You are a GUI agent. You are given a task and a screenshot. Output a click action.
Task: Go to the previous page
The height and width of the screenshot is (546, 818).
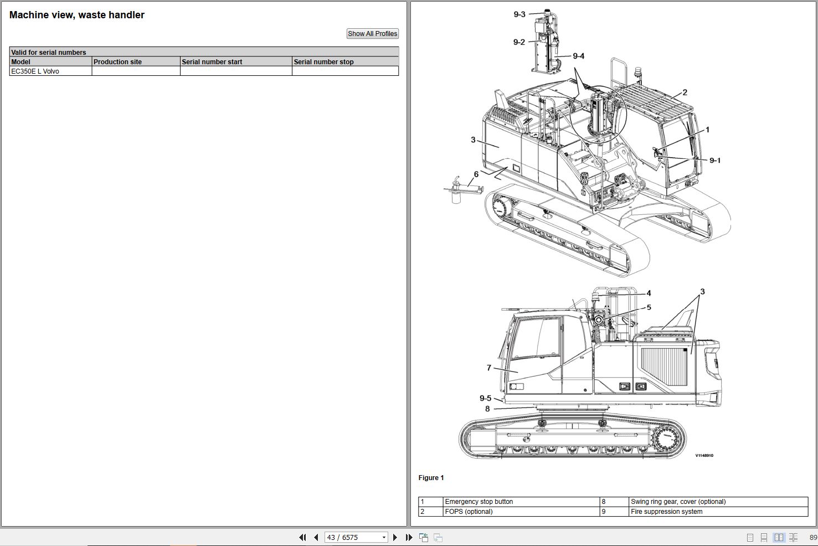316,537
